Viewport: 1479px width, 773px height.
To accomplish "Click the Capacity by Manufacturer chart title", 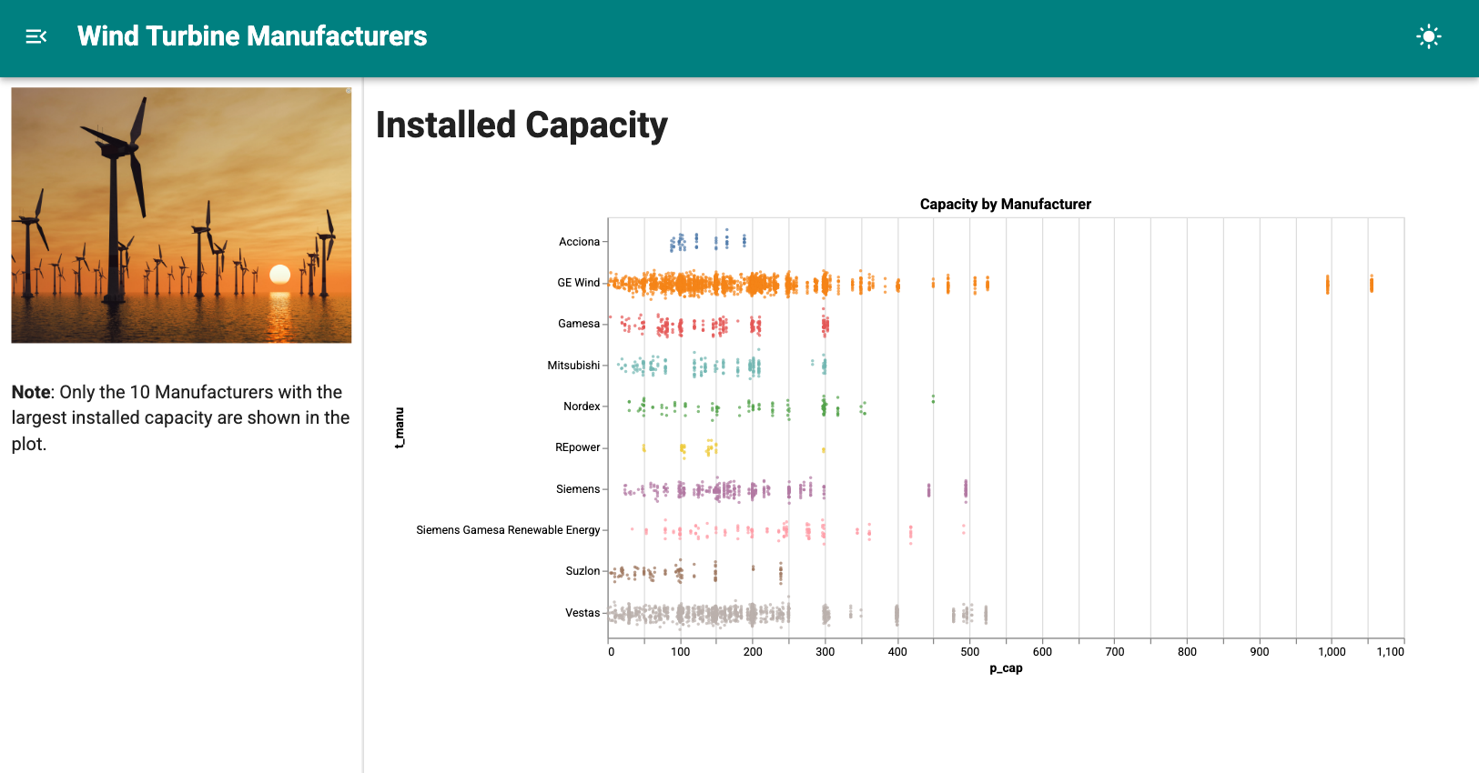I will tap(1006, 205).
